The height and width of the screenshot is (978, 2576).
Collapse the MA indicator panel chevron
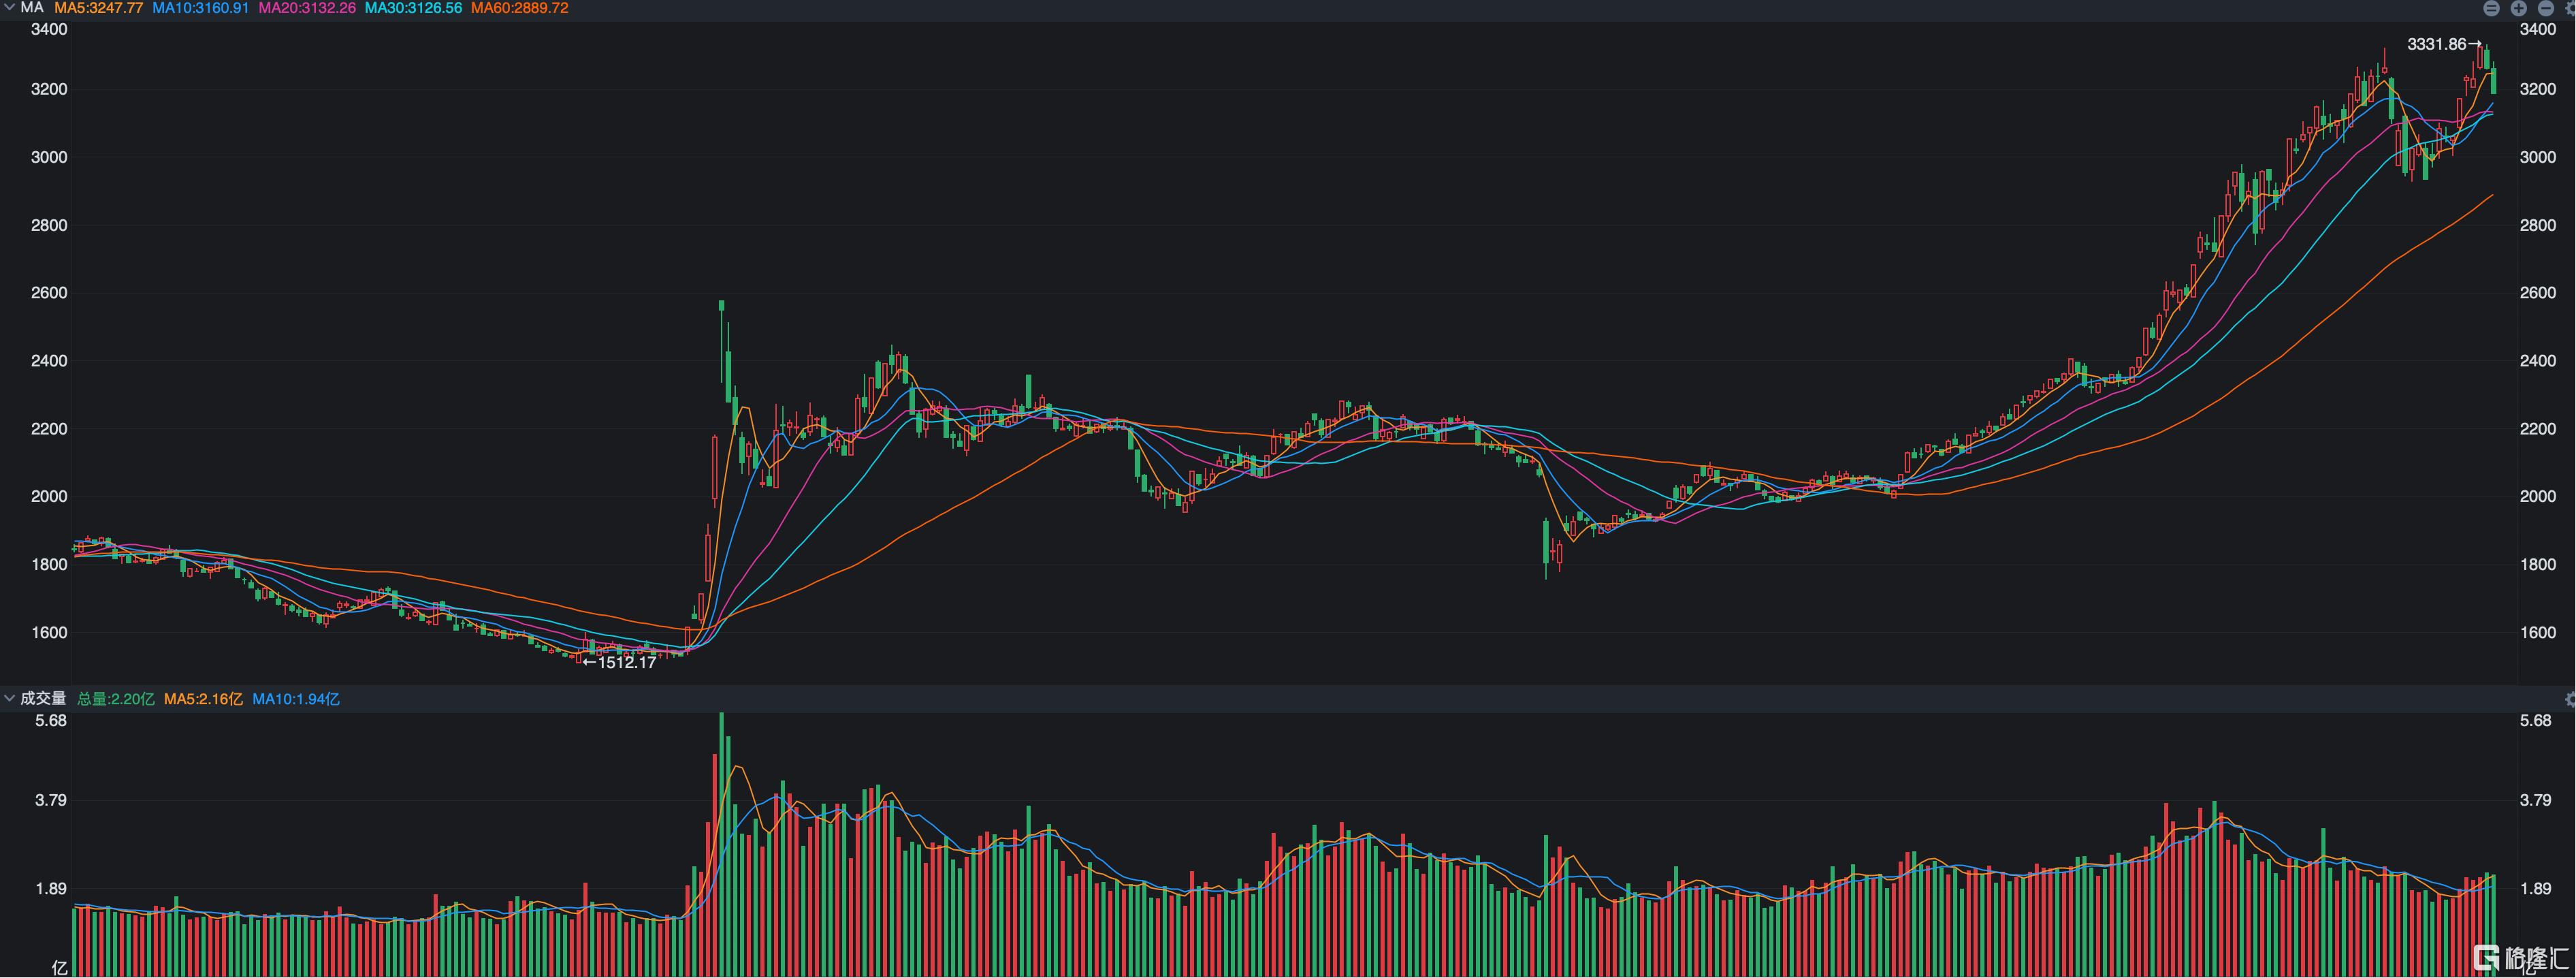(x=9, y=7)
